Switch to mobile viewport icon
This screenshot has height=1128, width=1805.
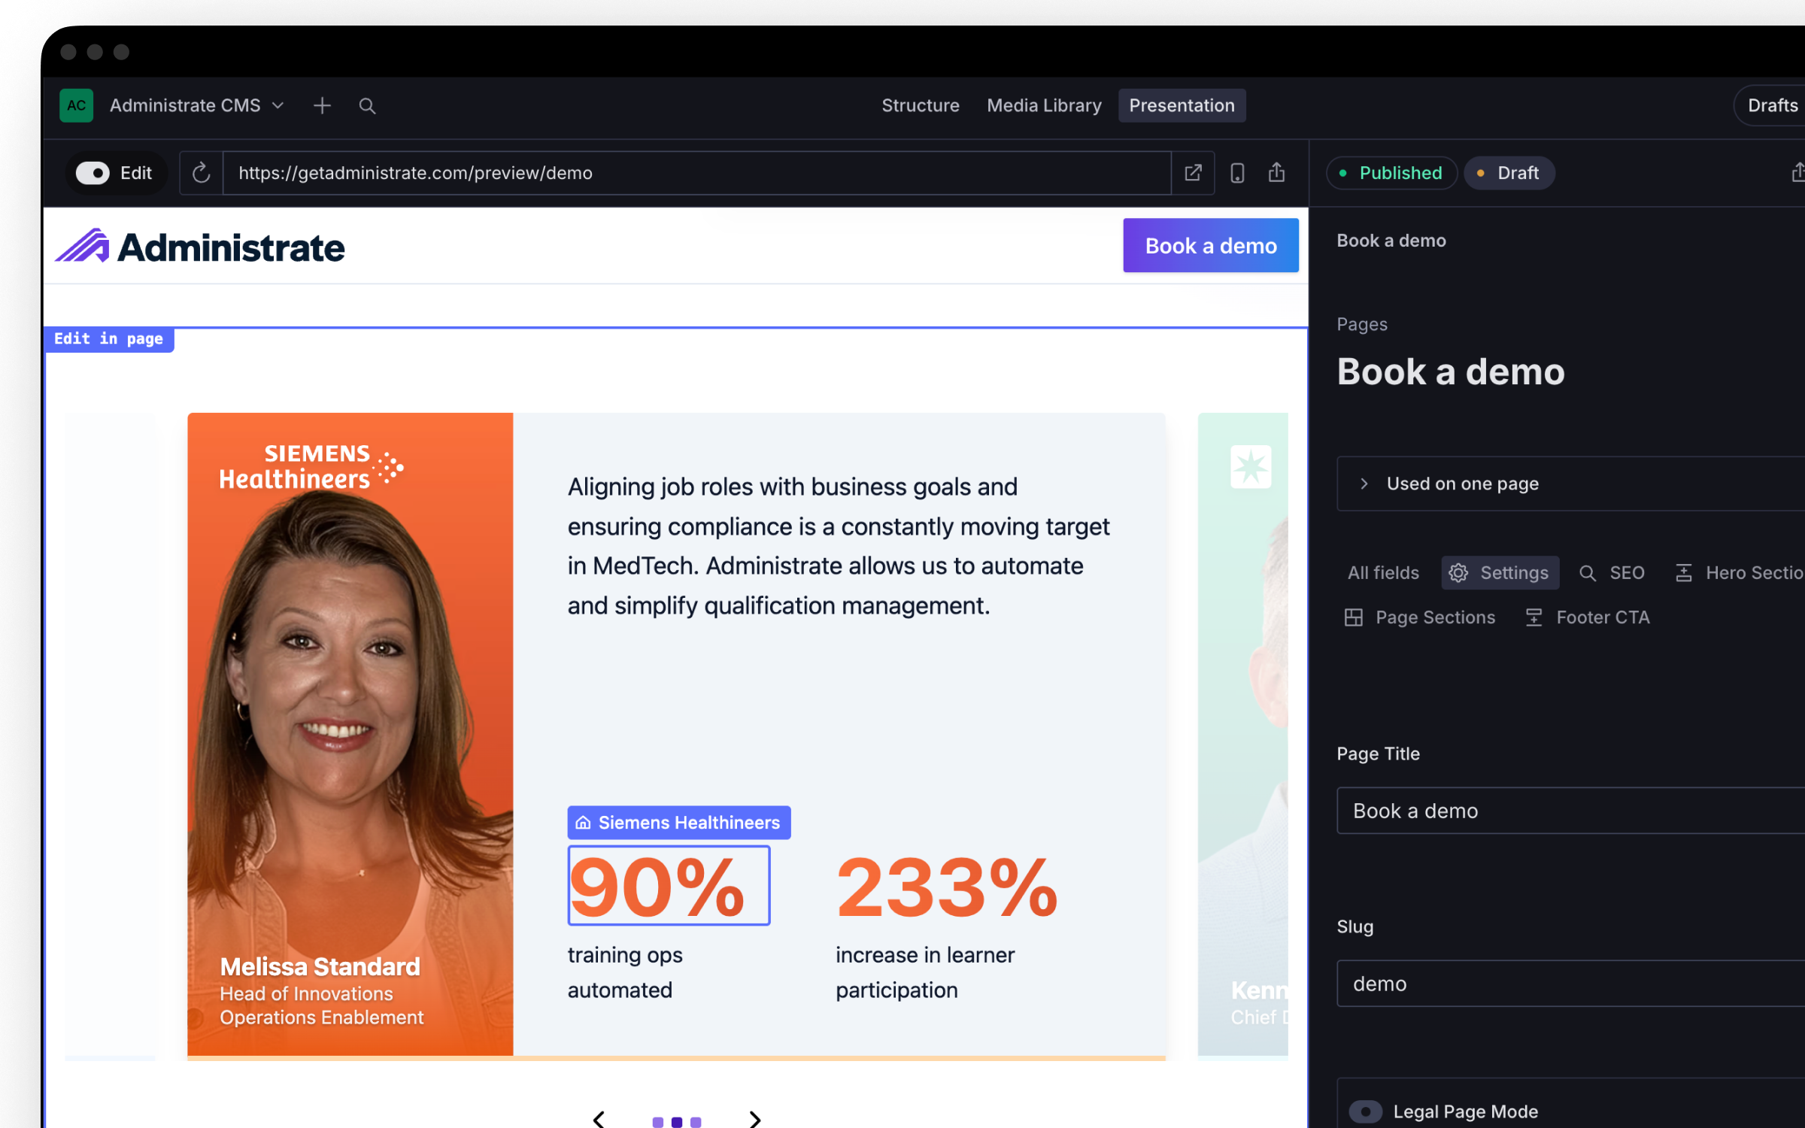pos(1237,173)
